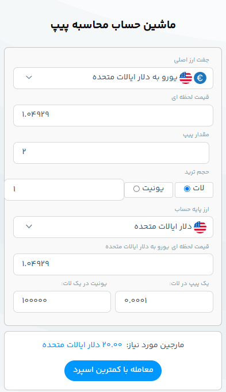
Task: Select the لات (Lot) radio button
Action: [187, 189]
